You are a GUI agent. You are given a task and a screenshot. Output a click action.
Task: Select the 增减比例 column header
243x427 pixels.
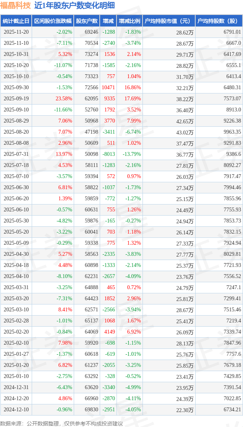(130, 21)
